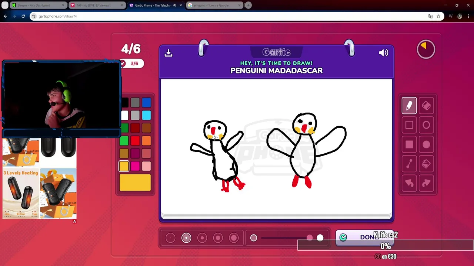Click the 3 Levels Heating ad thumbnail
This screenshot has width=474, height=266.
point(21,194)
